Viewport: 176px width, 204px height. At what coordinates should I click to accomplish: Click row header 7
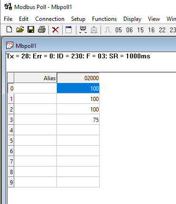pyautogui.click(x=11, y=161)
